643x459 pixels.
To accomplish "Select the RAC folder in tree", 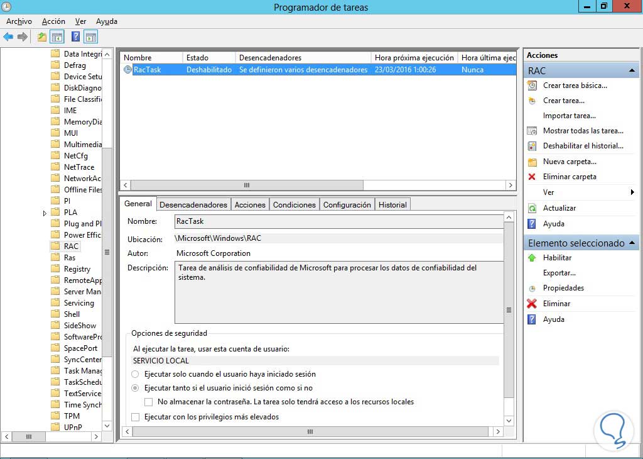I will pyautogui.click(x=71, y=246).
